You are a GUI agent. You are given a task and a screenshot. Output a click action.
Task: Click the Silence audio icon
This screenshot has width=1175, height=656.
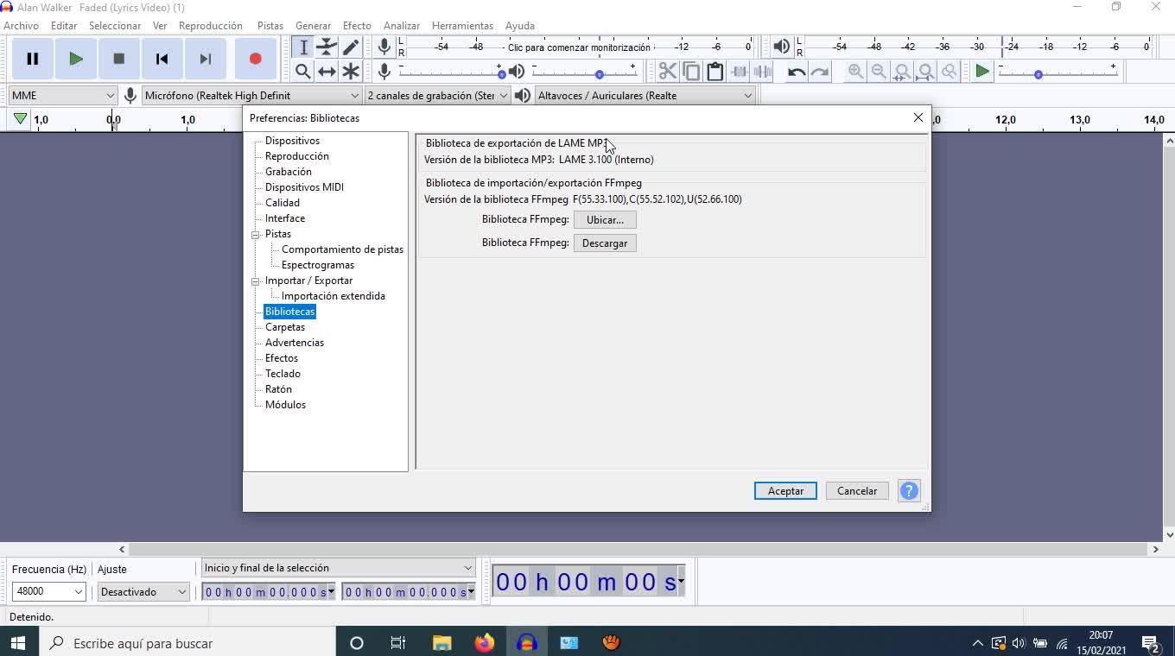click(x=762, y=72)
